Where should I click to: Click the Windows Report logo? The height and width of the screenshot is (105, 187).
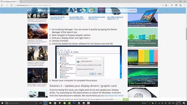(x=48, y=10)
